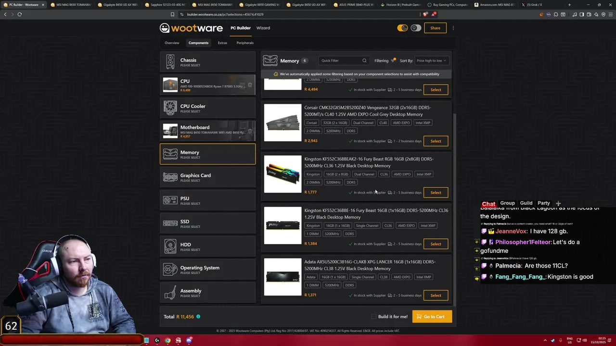Delete the selected CPU with trash icon
Image resolution: width=616 pixels, height=346 pixels.
[250, 85]
